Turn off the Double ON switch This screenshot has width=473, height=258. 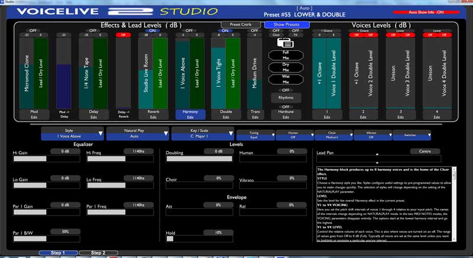tap(225, 31)
